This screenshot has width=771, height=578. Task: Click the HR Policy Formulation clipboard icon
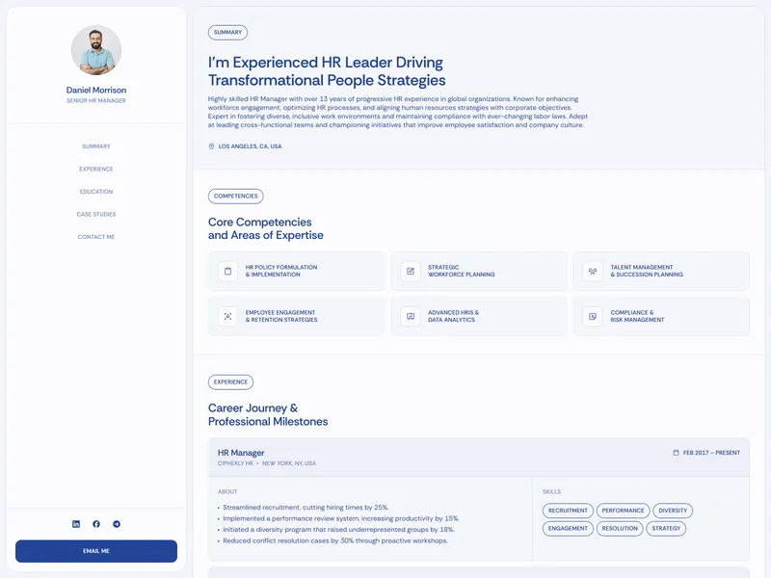click(227, 271)
